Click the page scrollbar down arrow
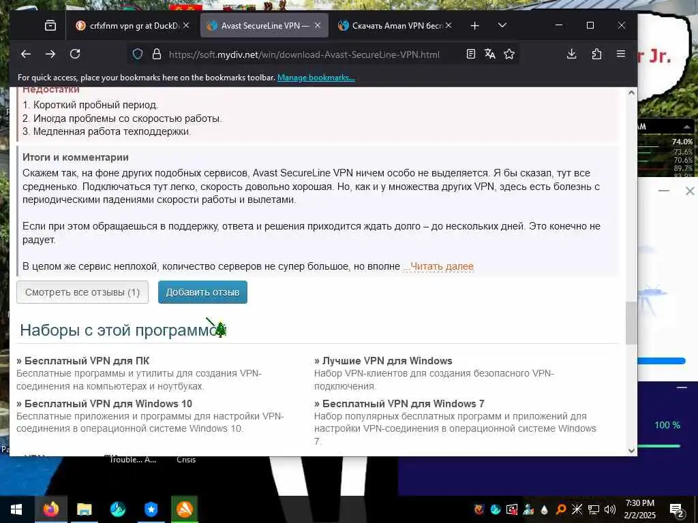Screen dimensions: 698x523 click(631, 451)
